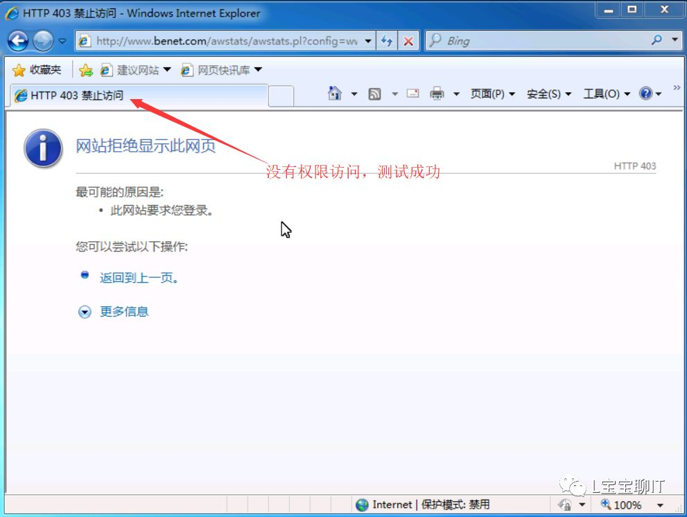The height and width of the screenshot is (517, 687).
Task: Click the Help question mark icon
Action: (x=645, y=94)
